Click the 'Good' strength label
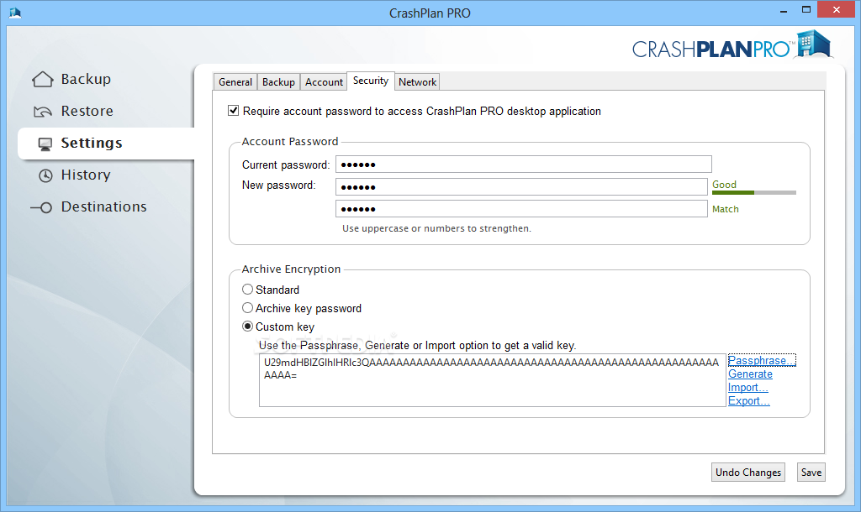The image size is (861, 512). (724, 185)
